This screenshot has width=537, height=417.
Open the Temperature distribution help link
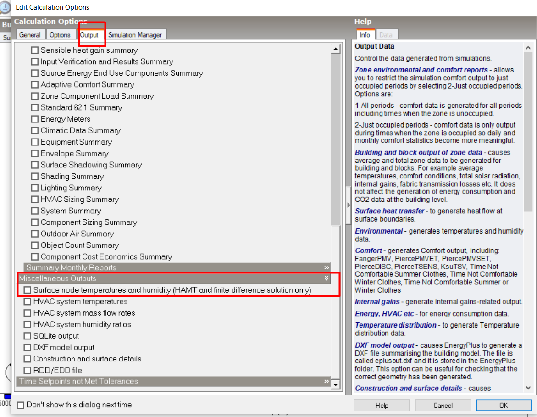[396, 325]
